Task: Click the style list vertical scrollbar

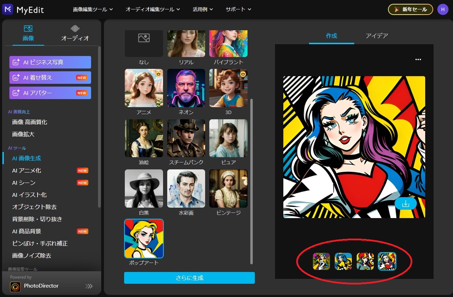Action: (251, 181)
